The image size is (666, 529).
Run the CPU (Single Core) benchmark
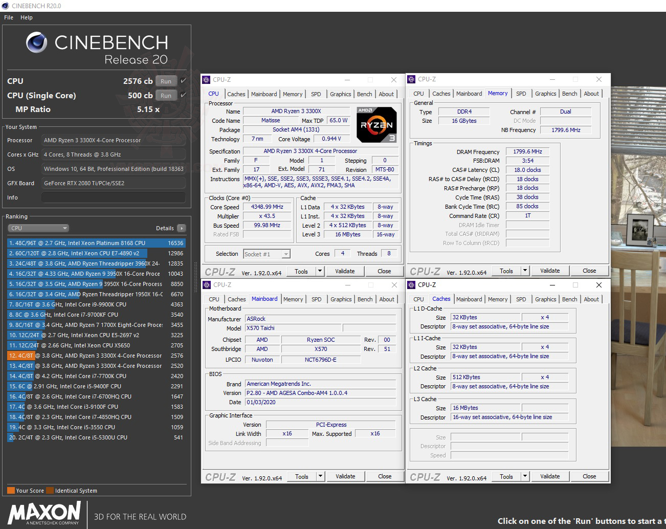[x=166, y=95]
